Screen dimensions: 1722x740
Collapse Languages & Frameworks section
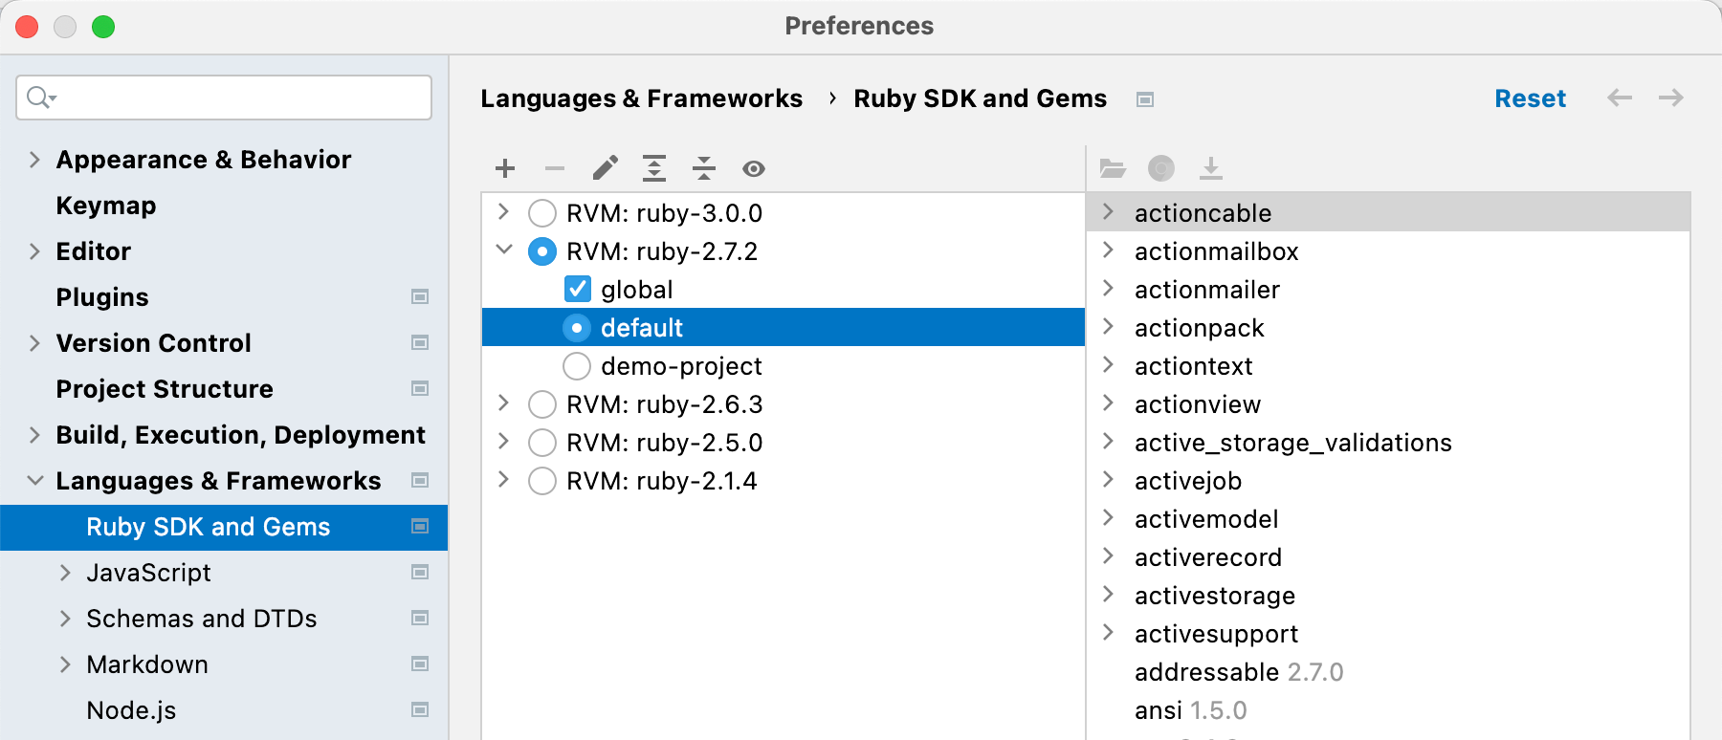point(34,480)
